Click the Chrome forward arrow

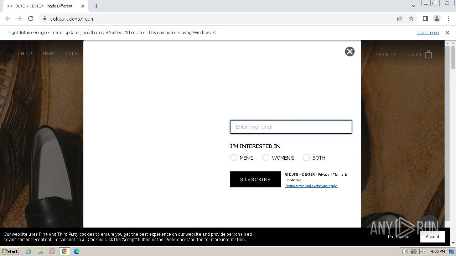click(19, 18)
